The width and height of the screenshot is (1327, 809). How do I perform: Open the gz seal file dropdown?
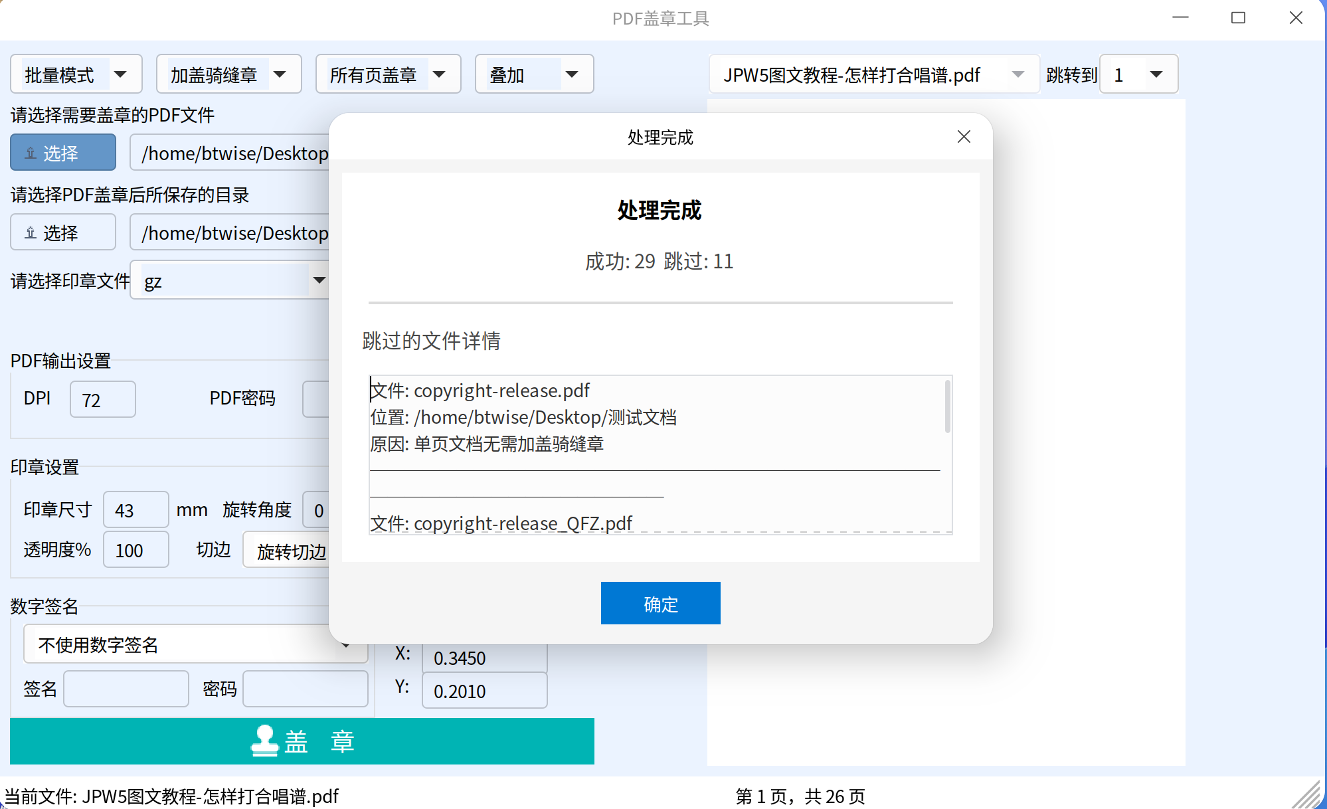230,280
